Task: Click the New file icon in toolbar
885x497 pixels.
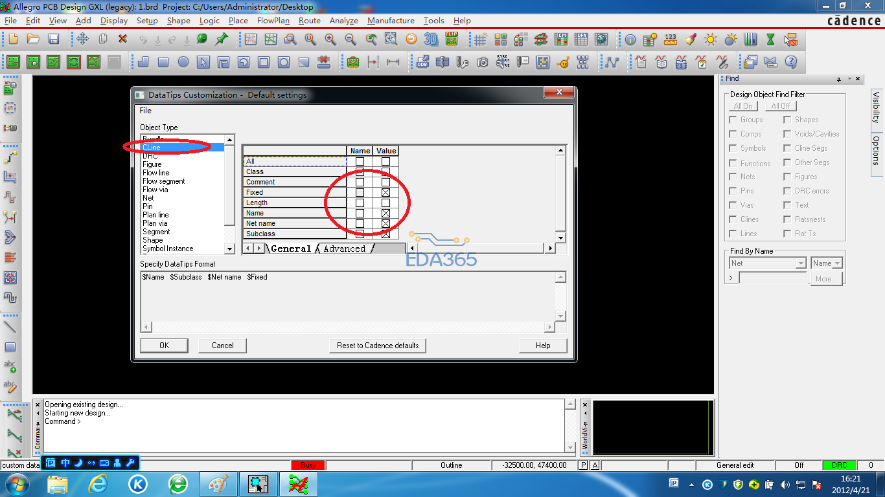Action: tap(13, 39)
